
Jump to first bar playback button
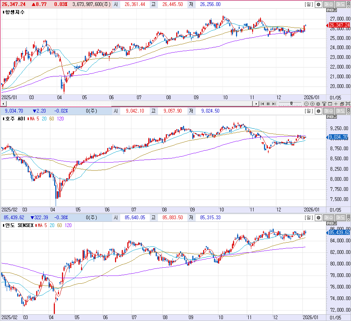coord(263,104)
